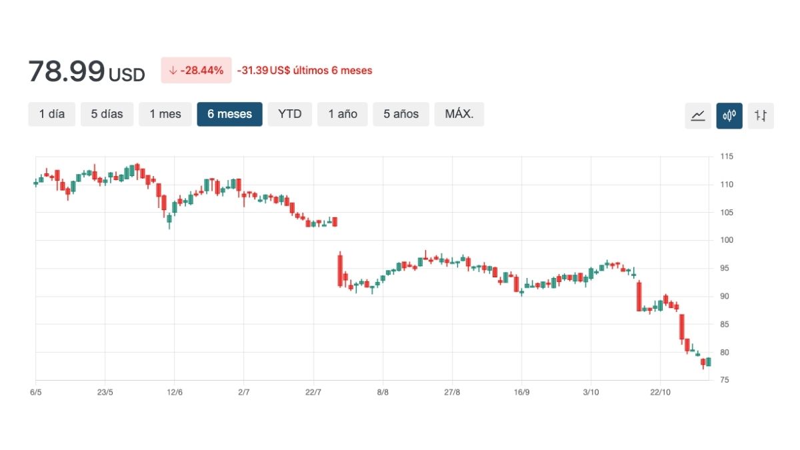Image resolution: width=800 pixels, height=450 pixels.
Task: Show the 5 días price range
Action: [107, 114]
